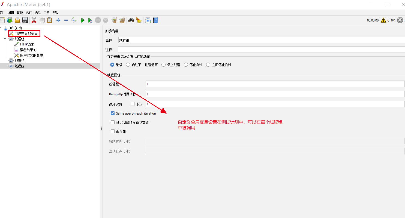Click the 循环次数 value field
Viewport: 405px width, 218px height.
[275, 104]
